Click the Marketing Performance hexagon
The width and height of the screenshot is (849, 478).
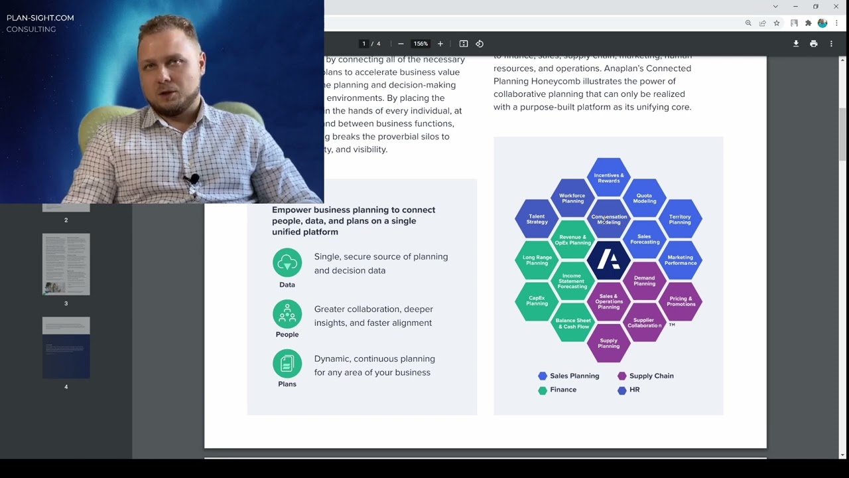coord(680,260)
